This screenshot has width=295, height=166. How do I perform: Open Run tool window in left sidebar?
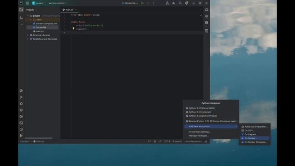[21, 97]
